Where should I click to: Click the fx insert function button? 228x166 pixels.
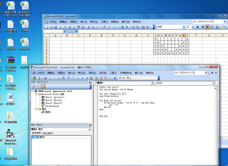pyautogui.click(x=76, y=31)
